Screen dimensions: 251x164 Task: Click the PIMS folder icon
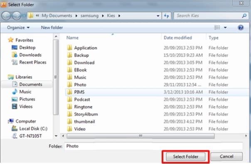tap(69, 92)
